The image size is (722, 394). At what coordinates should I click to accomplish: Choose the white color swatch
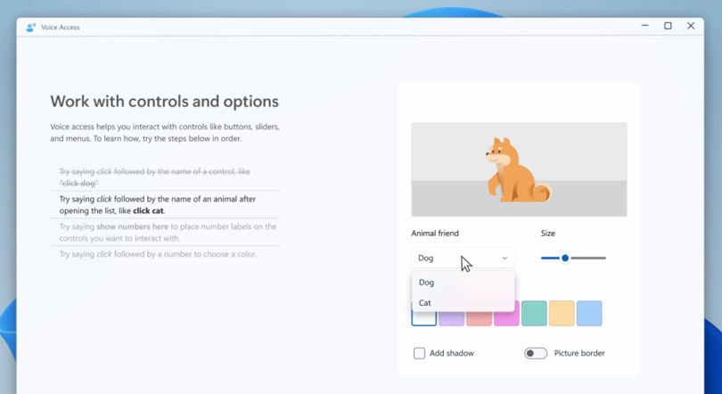[424, 317]
